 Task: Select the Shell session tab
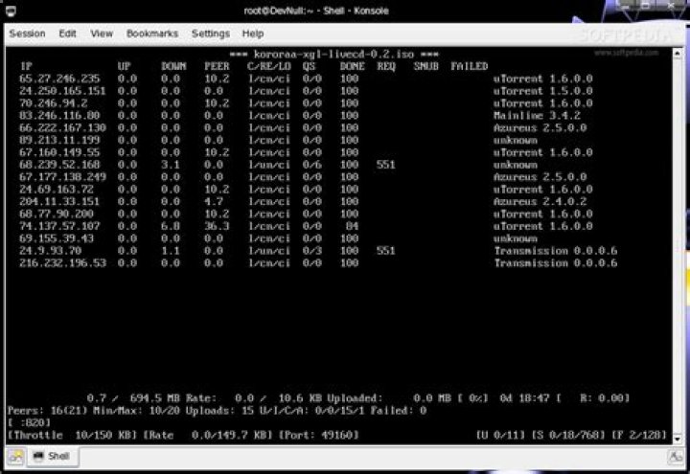(53, 457)
